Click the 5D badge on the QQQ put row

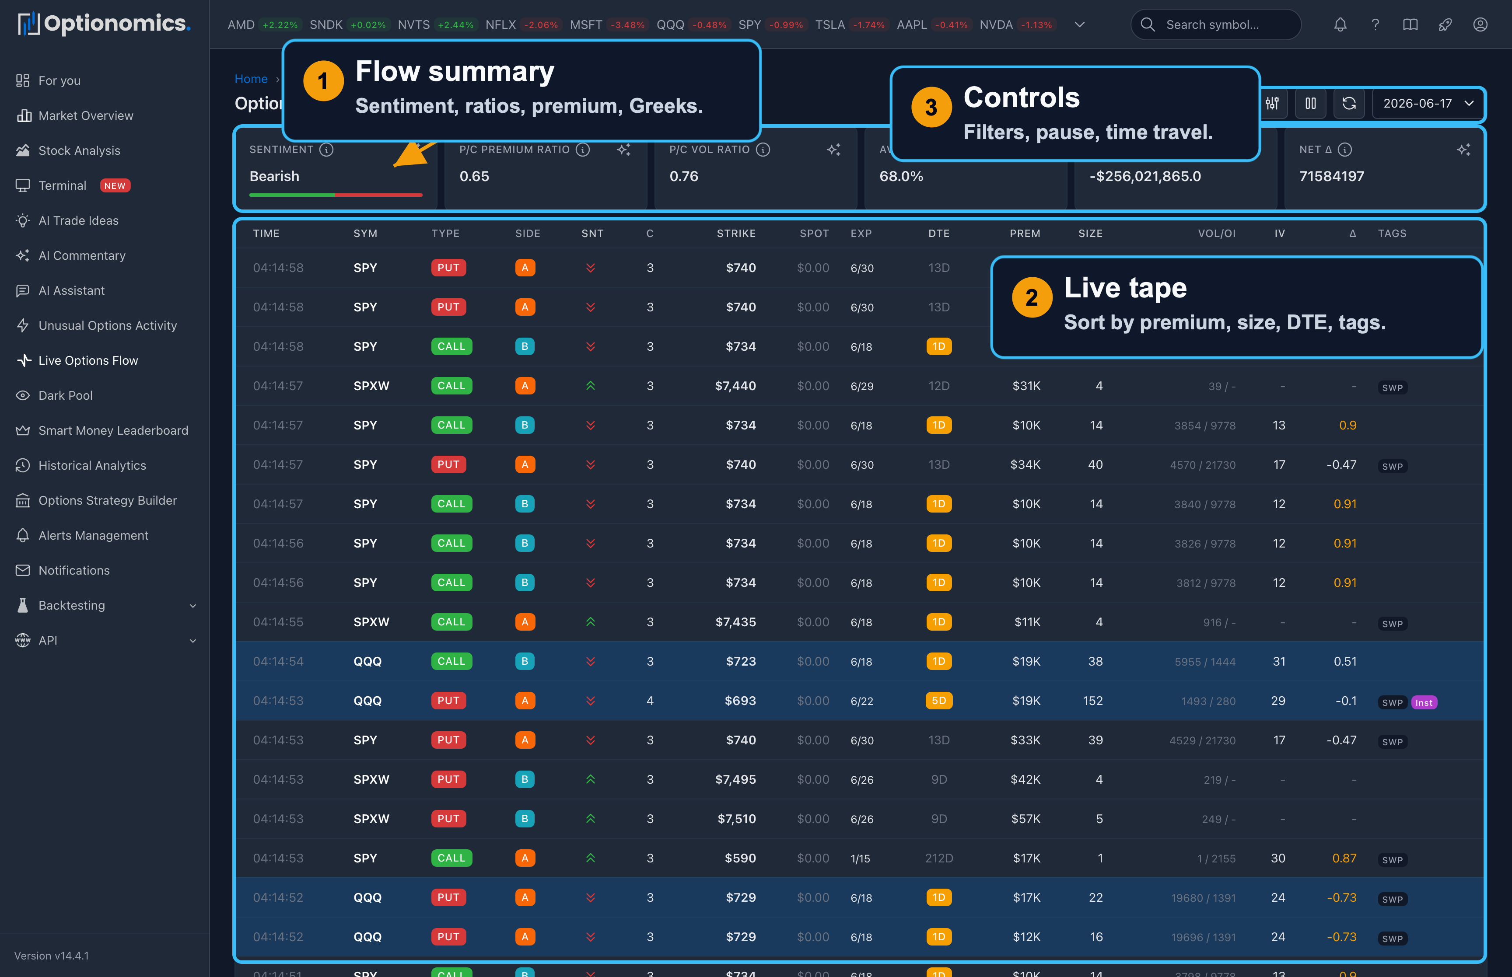pyautogui.click(x=939, y=701)
